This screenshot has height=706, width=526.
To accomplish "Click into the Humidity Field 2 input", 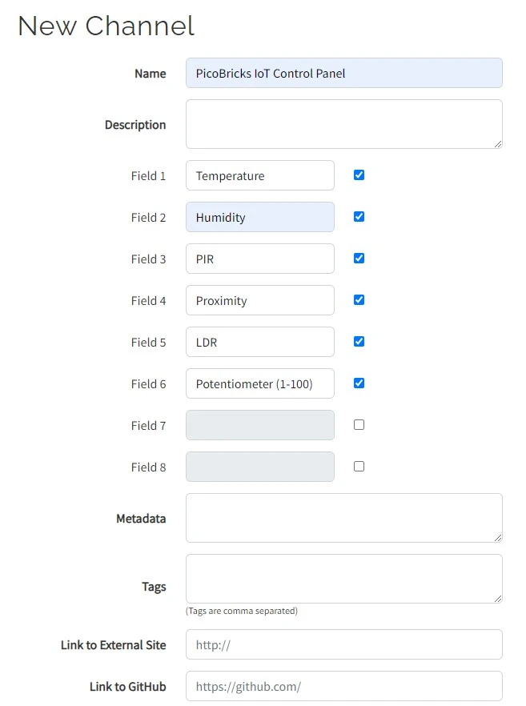I will [x=260, y=217].
